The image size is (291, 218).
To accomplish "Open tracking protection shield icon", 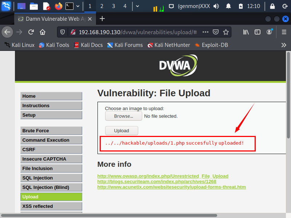I will [x=63, y=32].
